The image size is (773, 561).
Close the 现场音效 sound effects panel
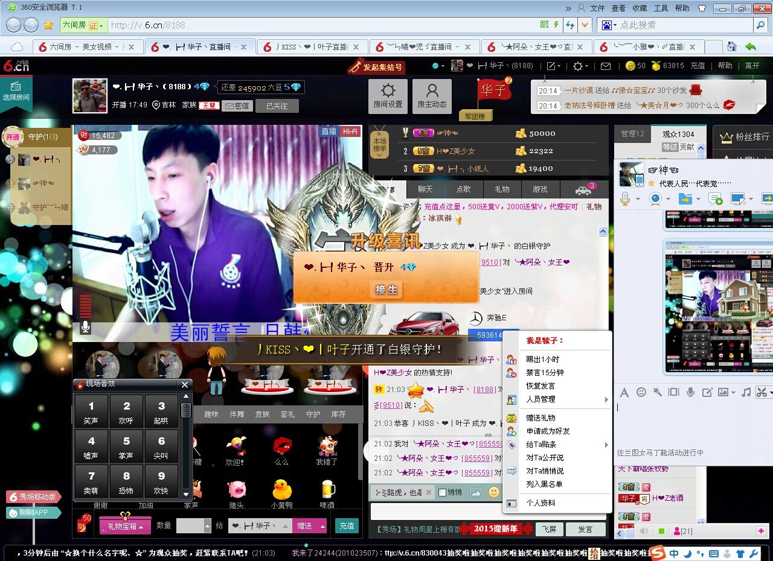[185, 384]
